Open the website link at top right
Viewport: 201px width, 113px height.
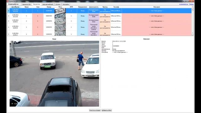click(183, 4)
